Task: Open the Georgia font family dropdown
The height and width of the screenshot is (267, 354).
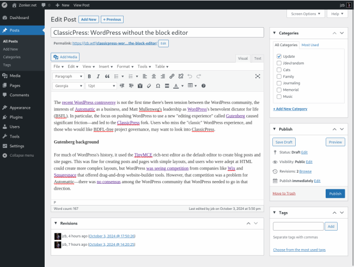Action: (x=68, y=86)
